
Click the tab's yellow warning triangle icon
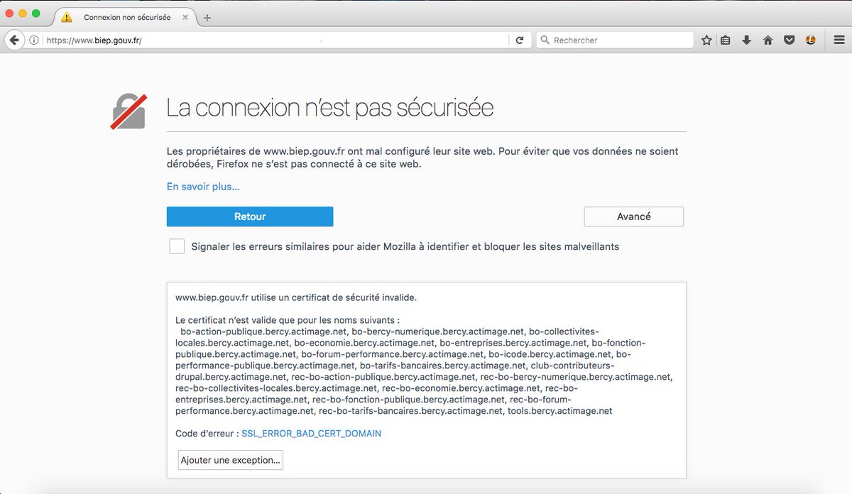click(67, 17)
